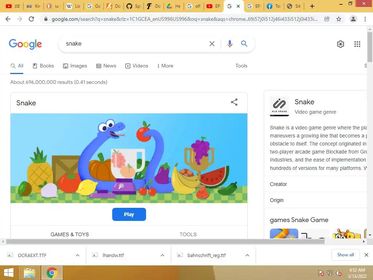
Task: Click the blue magnifier search icon
Action: (x=244, y=44)
